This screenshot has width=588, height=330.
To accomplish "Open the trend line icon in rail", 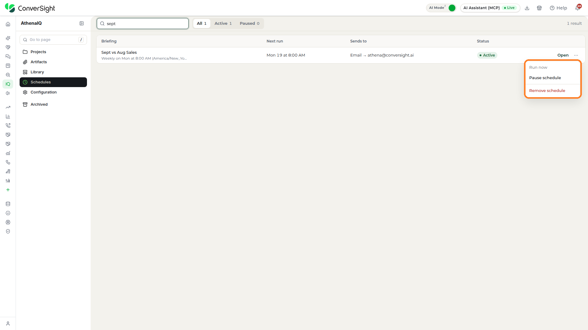I will 8,107.
